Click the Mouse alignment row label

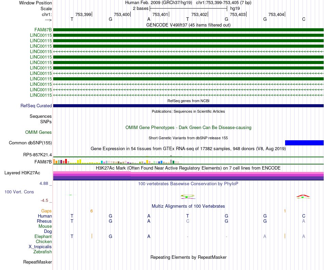pos(45,226)
